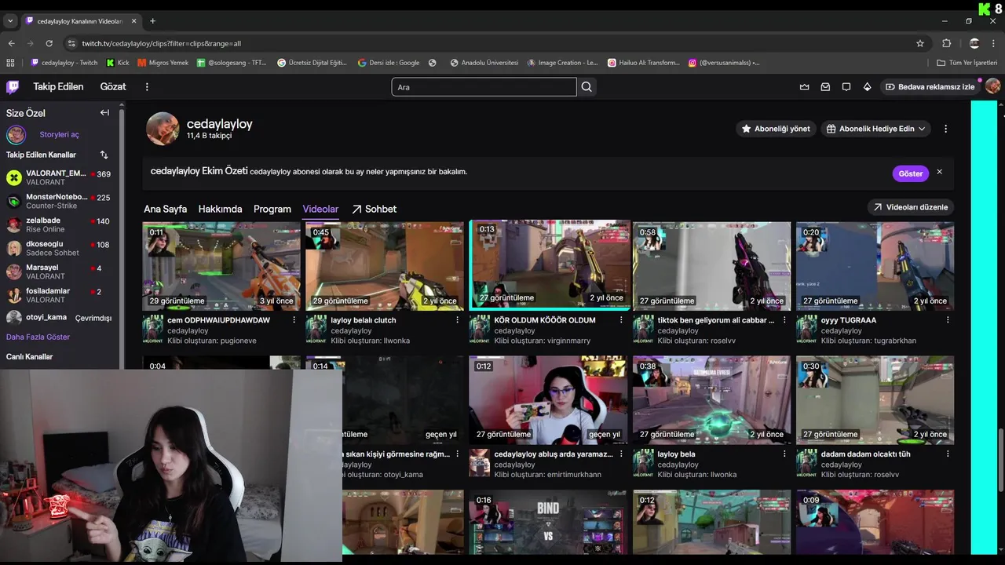Viewport: 1005px width, 565px height.
Task: Reload the page in Chrome
Action: coord(49,43)
